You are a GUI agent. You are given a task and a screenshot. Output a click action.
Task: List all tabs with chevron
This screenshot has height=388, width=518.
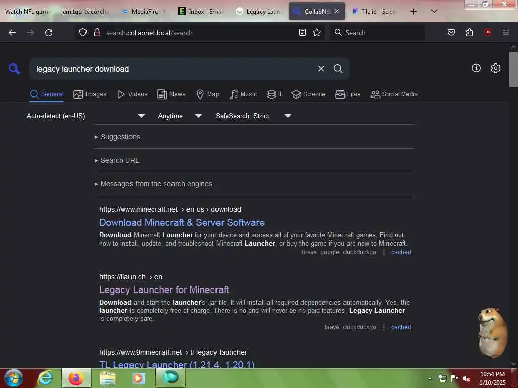click(434, 11)
